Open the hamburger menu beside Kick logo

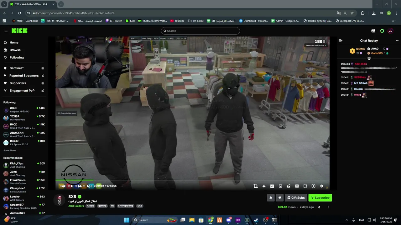click(6, 31)
